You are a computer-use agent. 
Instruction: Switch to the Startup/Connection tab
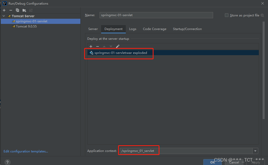187,29
